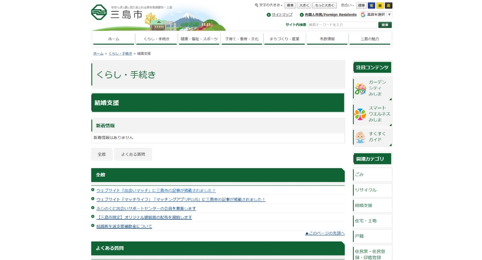Screen dimensions: 482x260
Task: Click the くらし・手続き breadcrumb link
Action: (120, 53)
